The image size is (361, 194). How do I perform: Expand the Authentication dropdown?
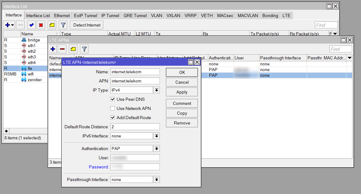pyautogui.click(x=156, y=149)
